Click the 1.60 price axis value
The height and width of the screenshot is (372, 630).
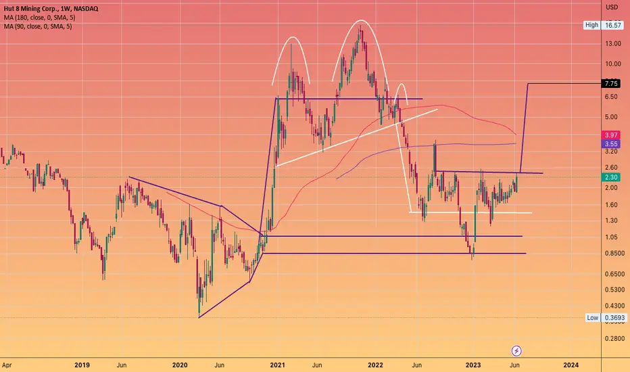(x=611, y=205)
